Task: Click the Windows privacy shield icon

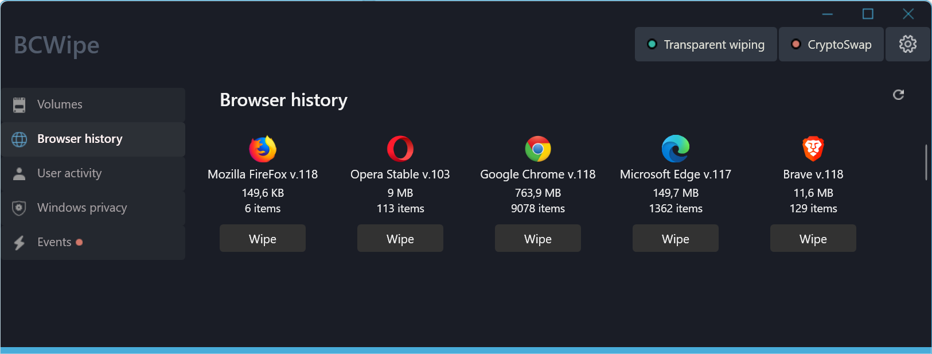Action: pyautogui.click(x=20, y=208)
